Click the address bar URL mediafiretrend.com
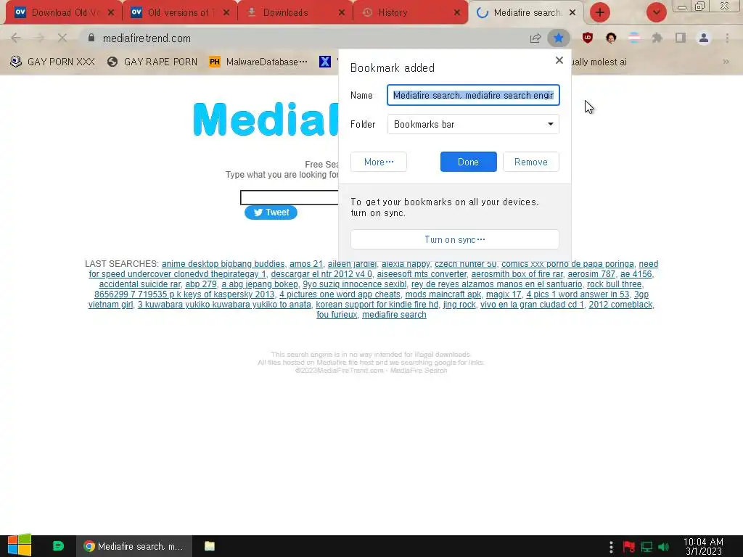The height and width of the screenshot is (557, 743). click(x=147, y=38)
